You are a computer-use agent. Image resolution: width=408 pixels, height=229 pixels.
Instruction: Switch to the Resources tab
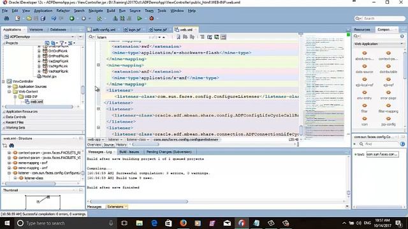coord(361,30)
